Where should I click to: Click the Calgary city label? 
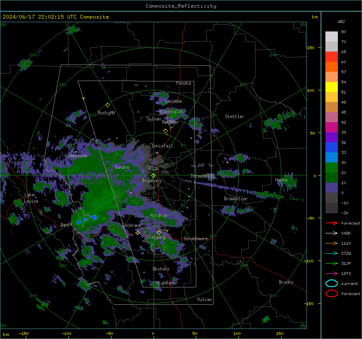pos(157,237)
